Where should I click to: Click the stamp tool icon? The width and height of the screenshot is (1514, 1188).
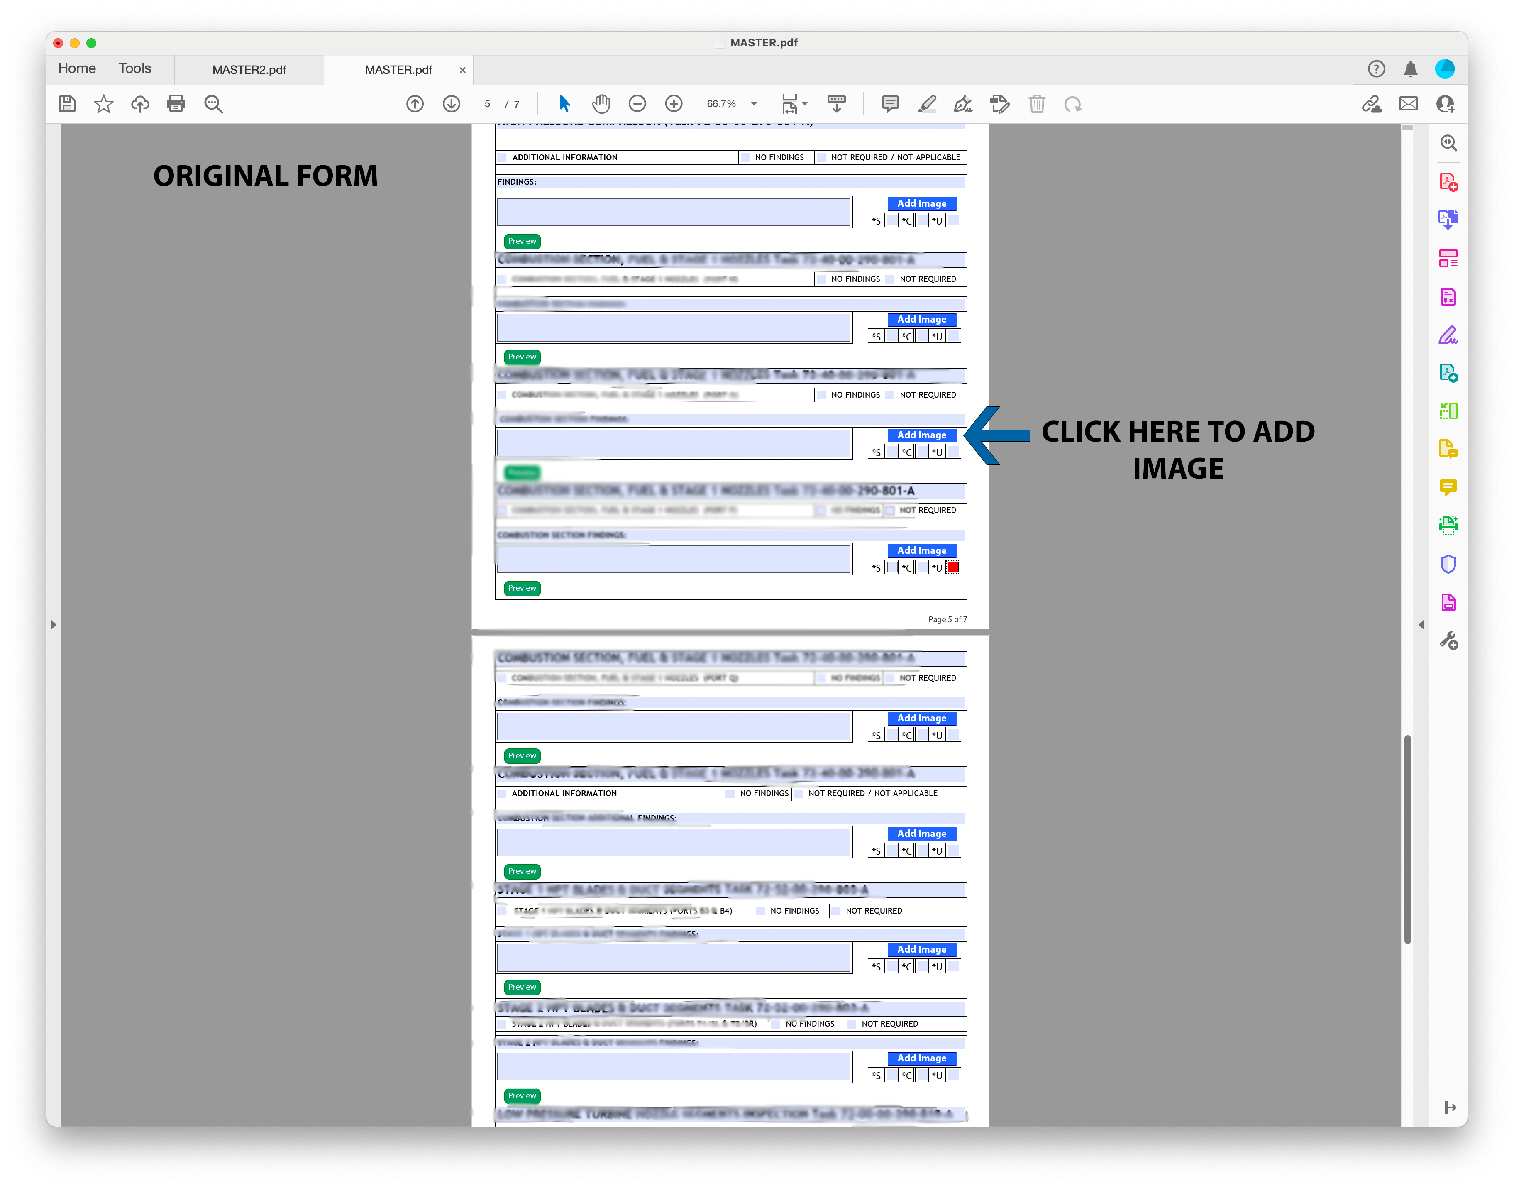pos(1000,104)
